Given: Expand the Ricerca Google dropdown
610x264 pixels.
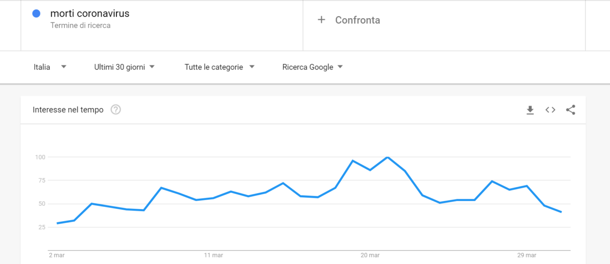Looking at the screenshot, I should [x=313, y=67].
